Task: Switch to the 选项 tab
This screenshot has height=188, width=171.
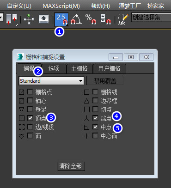Action: click(54, 68)
